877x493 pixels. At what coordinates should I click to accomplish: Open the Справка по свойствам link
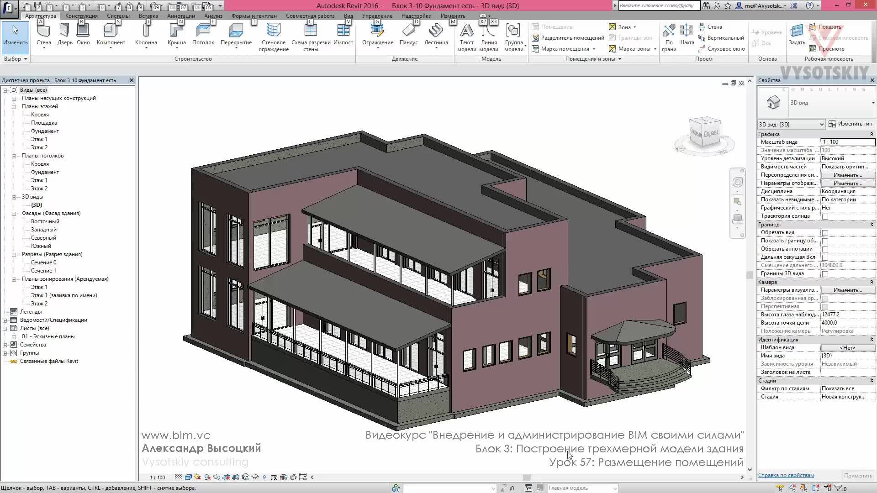pyautogui.click(x=786, y=475)
